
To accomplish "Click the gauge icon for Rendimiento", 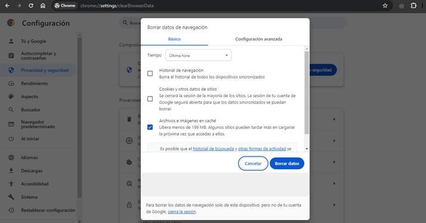I will tap(11, 83).
